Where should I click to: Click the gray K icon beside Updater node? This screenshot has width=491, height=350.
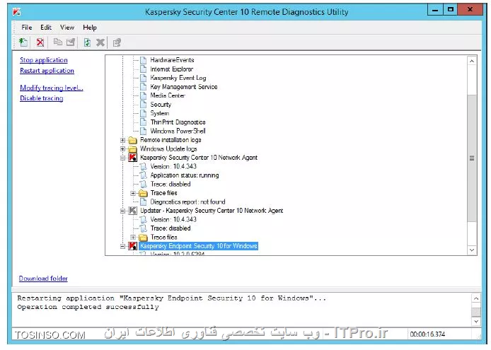[132, 211]
